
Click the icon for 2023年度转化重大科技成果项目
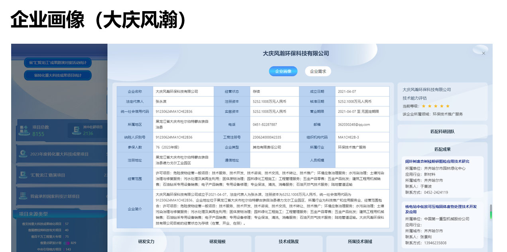click(23, 153)
